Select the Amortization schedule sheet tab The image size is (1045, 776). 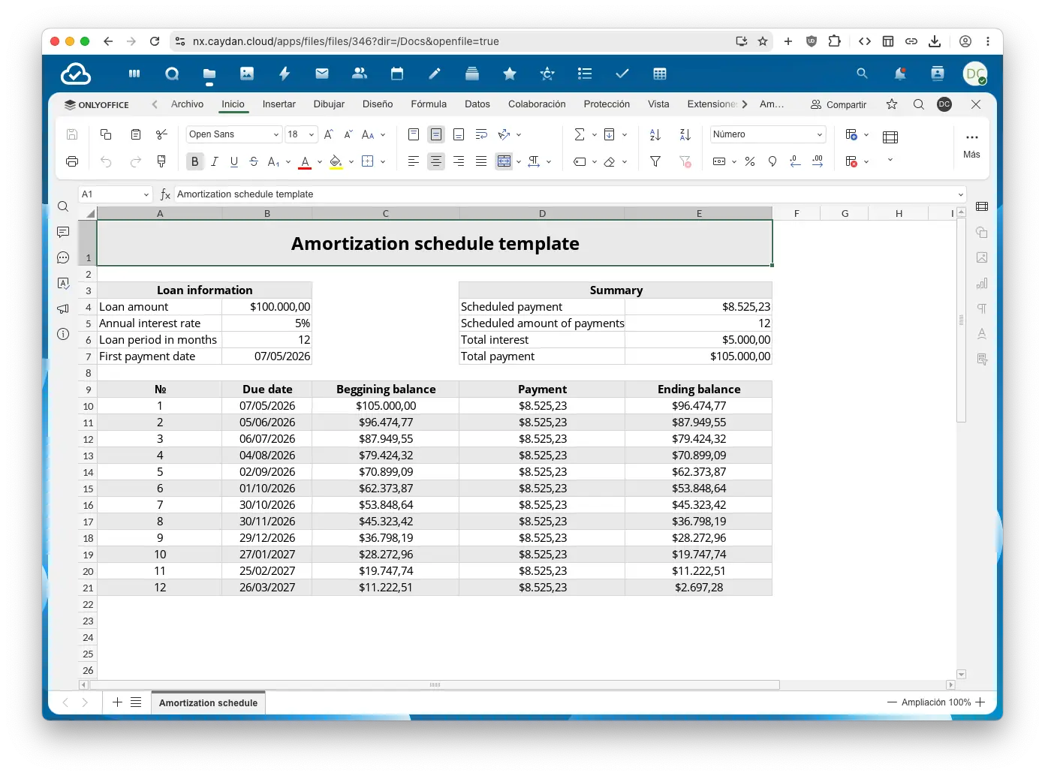pyautogui.click(x=208, y=703)
